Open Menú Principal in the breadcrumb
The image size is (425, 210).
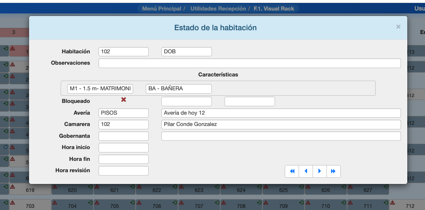pos(162,8)
